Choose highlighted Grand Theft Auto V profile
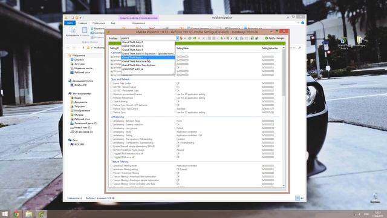The image size is (387, 218). pos(148,58)
